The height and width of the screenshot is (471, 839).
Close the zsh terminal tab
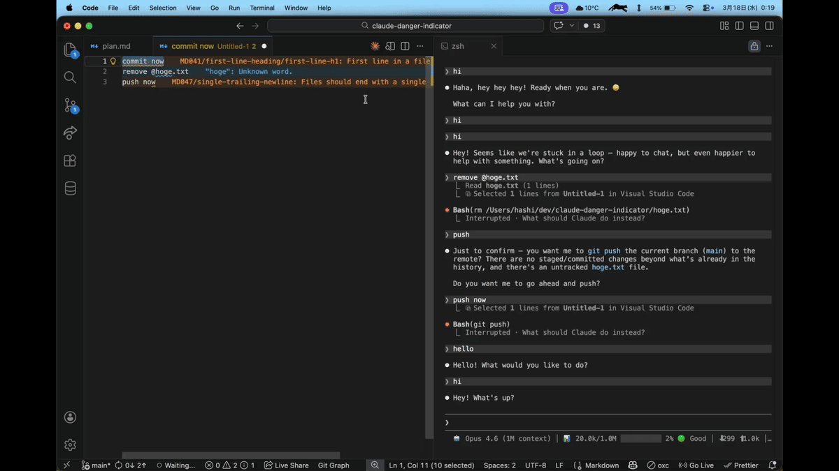tap(494, 46)
